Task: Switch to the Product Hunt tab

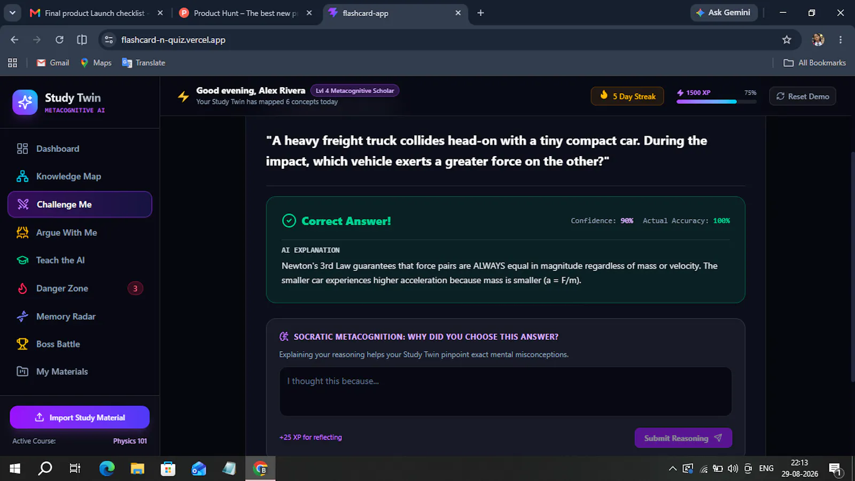Action: [x=245, y=13]
